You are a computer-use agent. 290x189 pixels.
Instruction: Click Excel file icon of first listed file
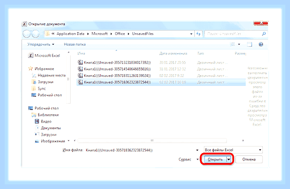(x=80, y=63)
